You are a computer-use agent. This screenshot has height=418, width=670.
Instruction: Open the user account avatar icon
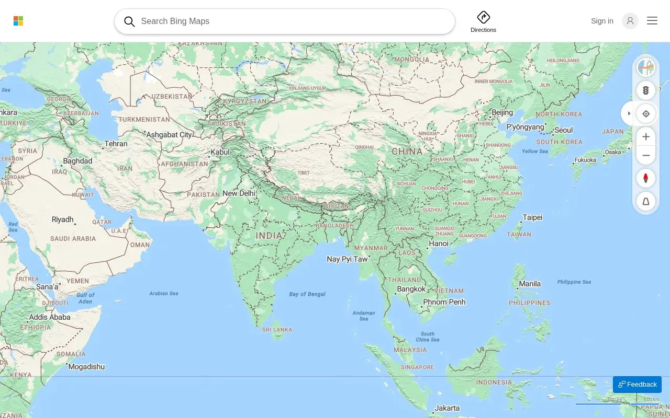click(x=630, y=21)
